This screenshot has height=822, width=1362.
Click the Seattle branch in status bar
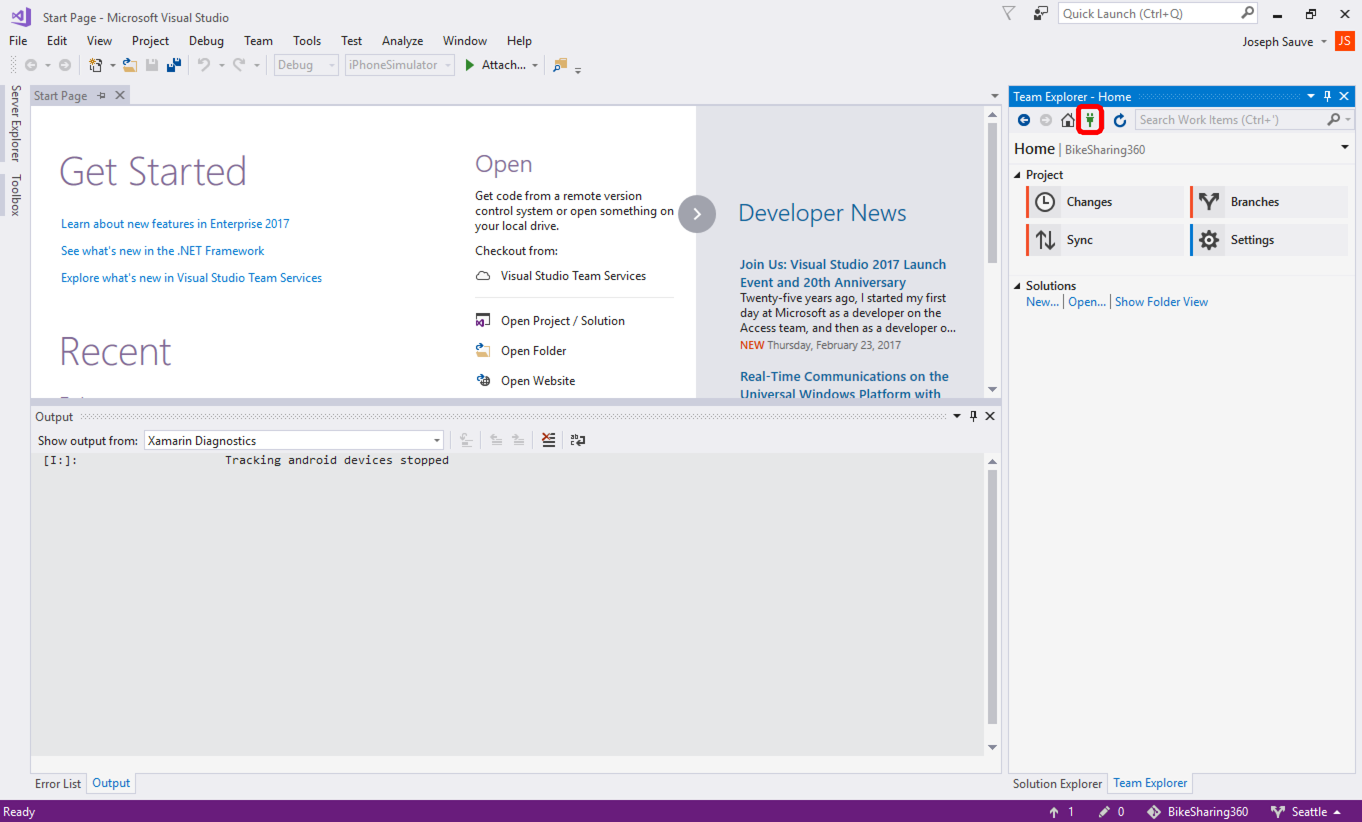[1305, 811]
